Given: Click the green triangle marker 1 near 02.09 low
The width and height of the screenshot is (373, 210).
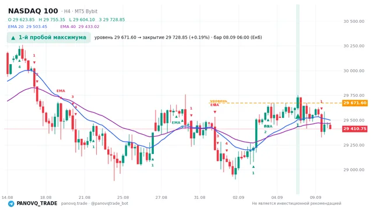Looking at the screenshot, I should pos(254,167).
